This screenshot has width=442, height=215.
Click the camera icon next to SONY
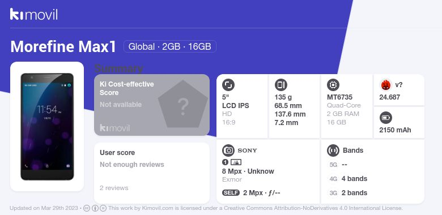(x=228, y=150)
